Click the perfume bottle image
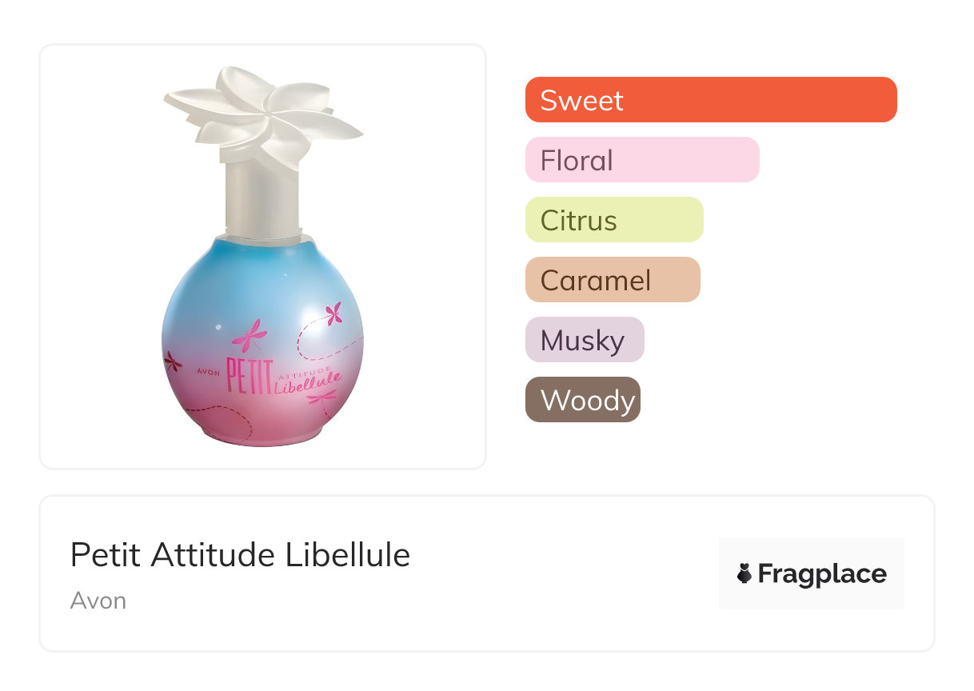974x691 pixels. [x=263, y=257]
